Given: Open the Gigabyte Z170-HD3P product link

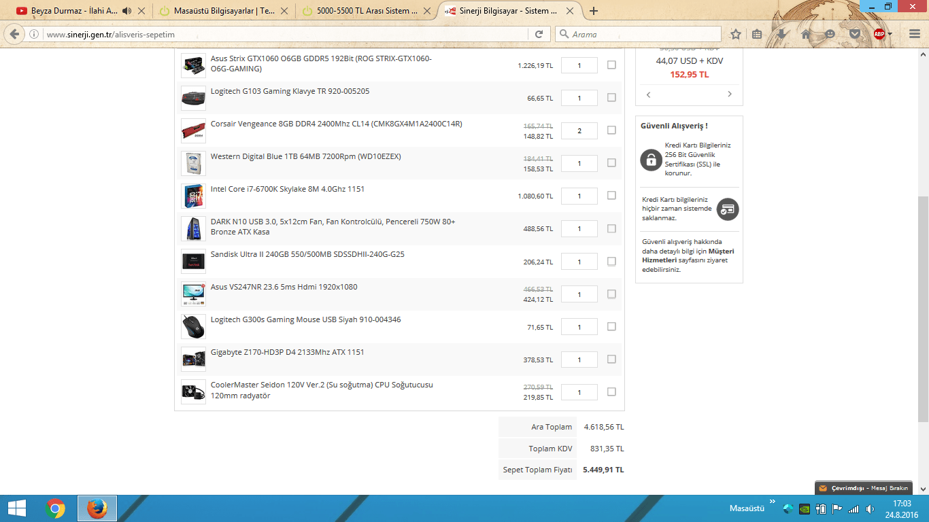Looking at the screenshot, I should [x=288, y=352].
